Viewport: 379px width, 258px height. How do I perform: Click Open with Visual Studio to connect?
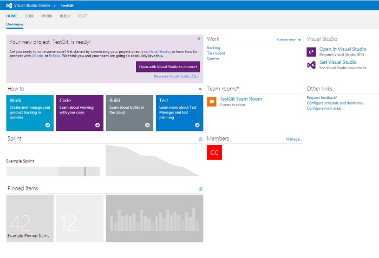pyautogui.click(x=168, y=67)
